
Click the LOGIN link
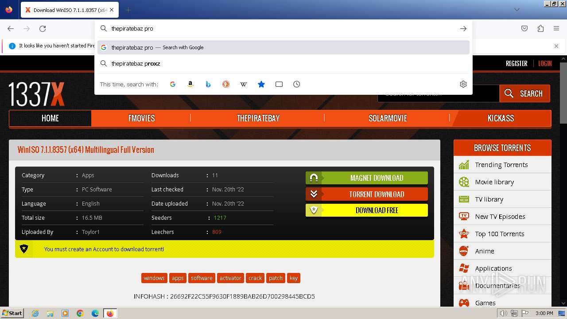coord(545,63)
